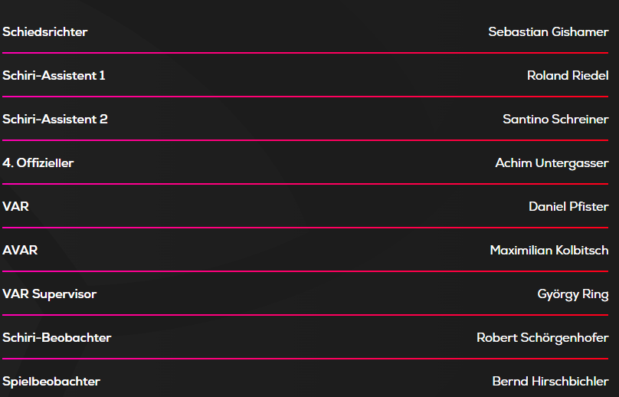Open Achim Untergasser's name entry

(x=552, y=163)
